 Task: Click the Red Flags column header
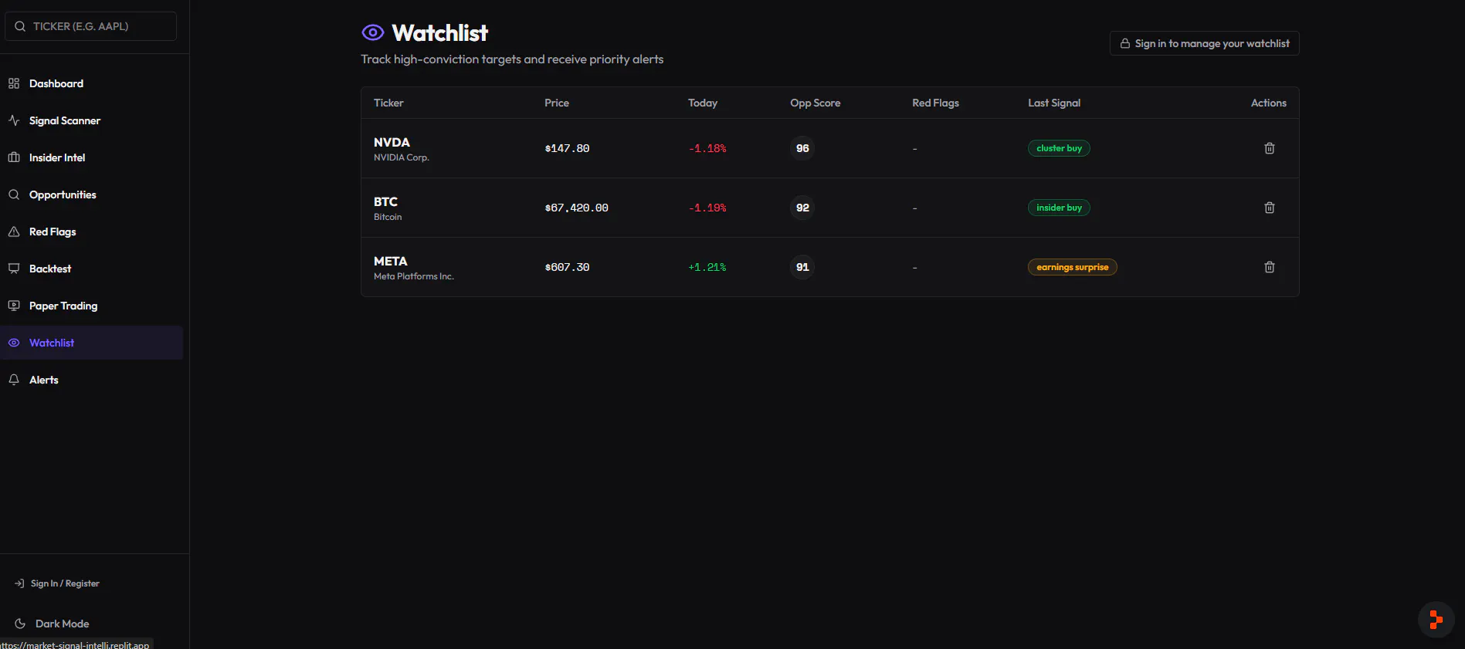point(935,103)
